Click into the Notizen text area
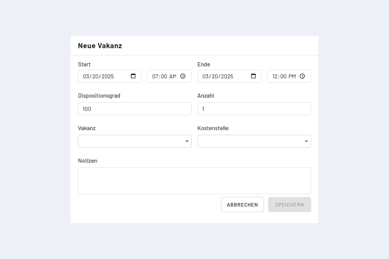This screenshot has width=389, height=259. (194, 181)
